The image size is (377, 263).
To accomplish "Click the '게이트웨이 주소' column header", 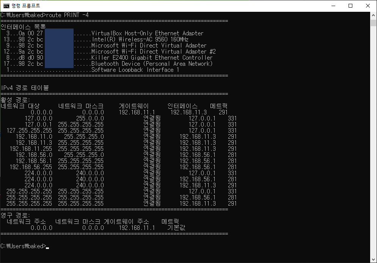I will coord(126,222).
